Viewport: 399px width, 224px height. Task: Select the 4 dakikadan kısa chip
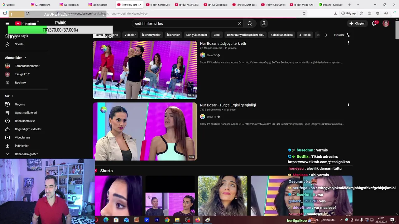click(282, 35)
